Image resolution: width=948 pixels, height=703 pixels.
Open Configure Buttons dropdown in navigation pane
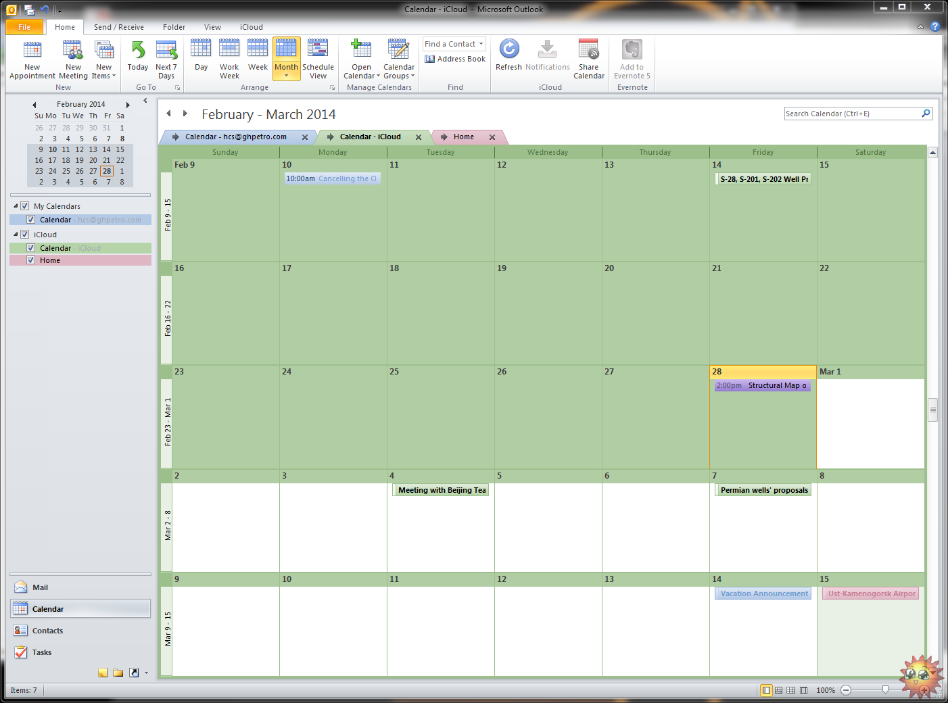(146, 673)
